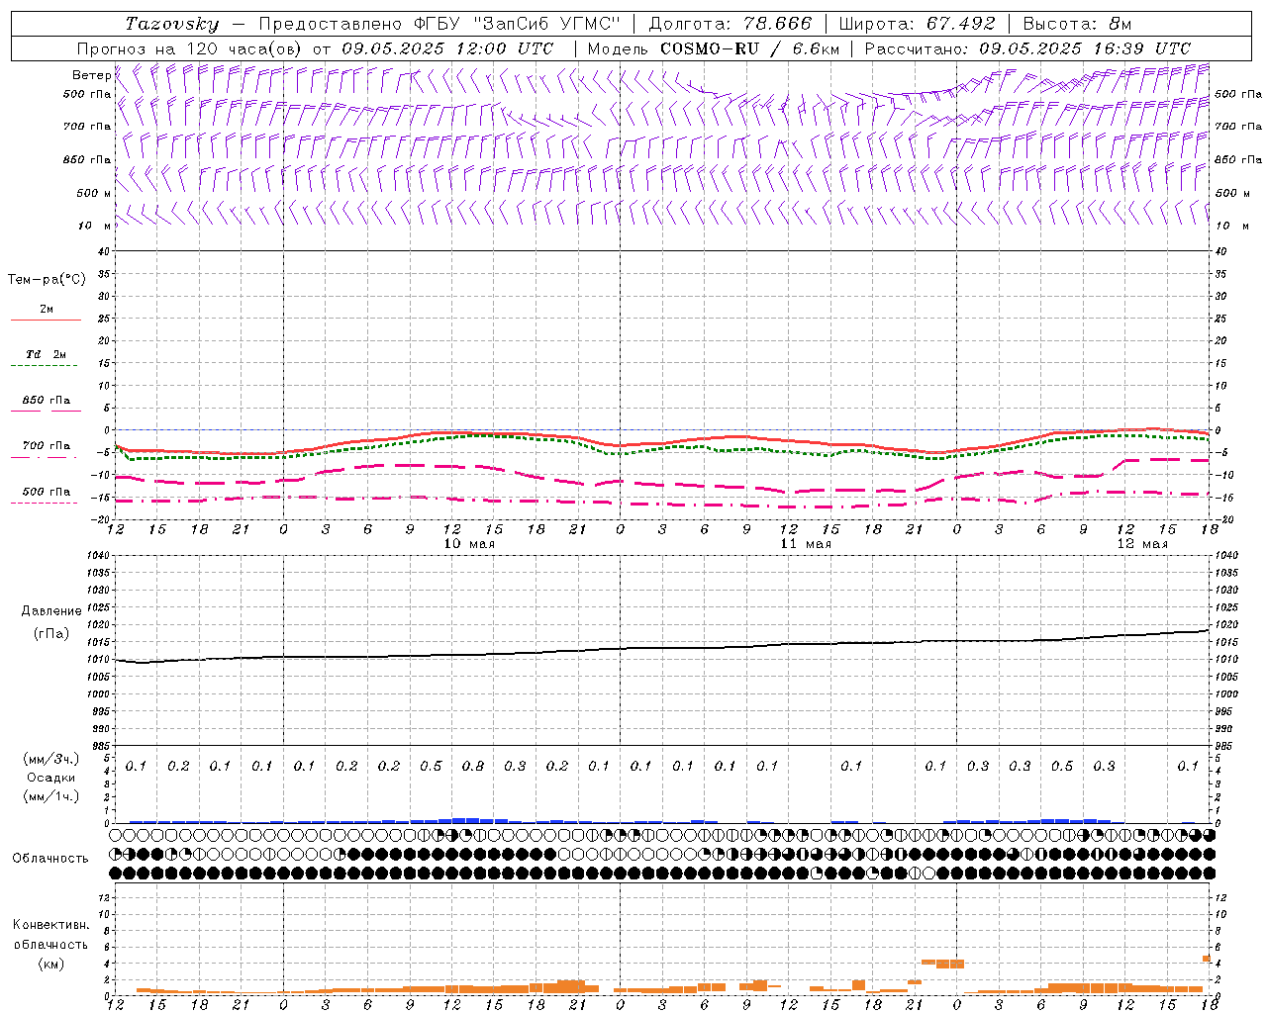Click the station name Tazovsky in header

click(x=171, y=24)
